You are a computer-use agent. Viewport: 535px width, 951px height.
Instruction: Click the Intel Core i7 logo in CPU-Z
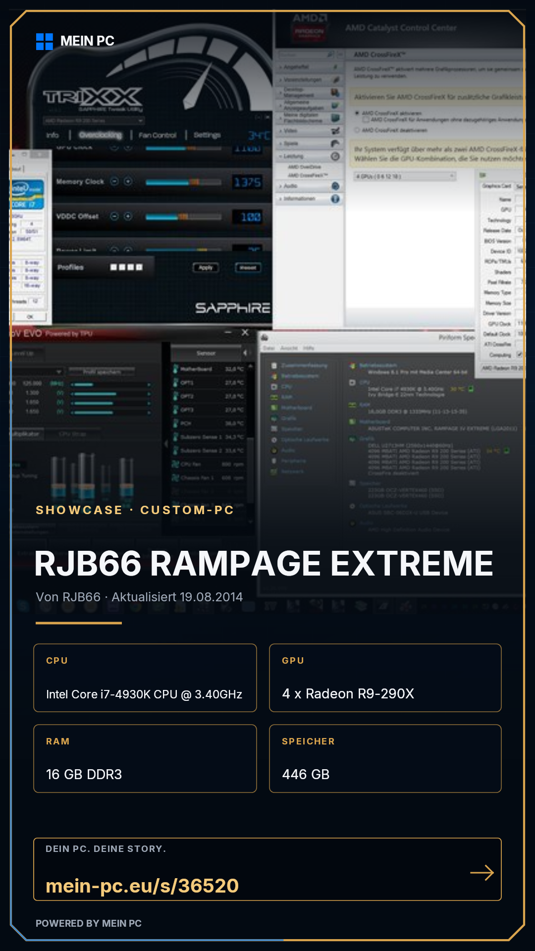[27, 195]
